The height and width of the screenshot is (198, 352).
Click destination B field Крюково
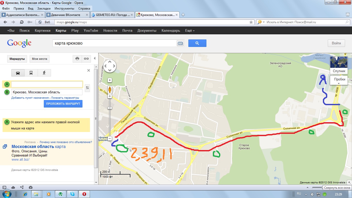tap(47, 92)
